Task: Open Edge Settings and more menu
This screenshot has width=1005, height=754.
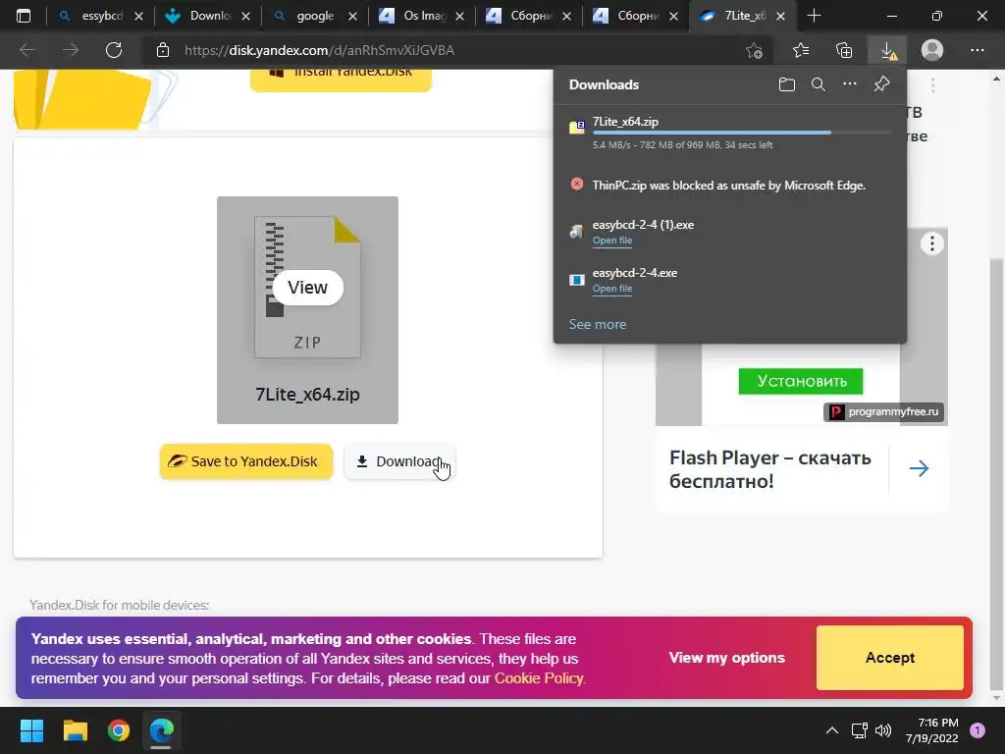Action: point(977,50)
